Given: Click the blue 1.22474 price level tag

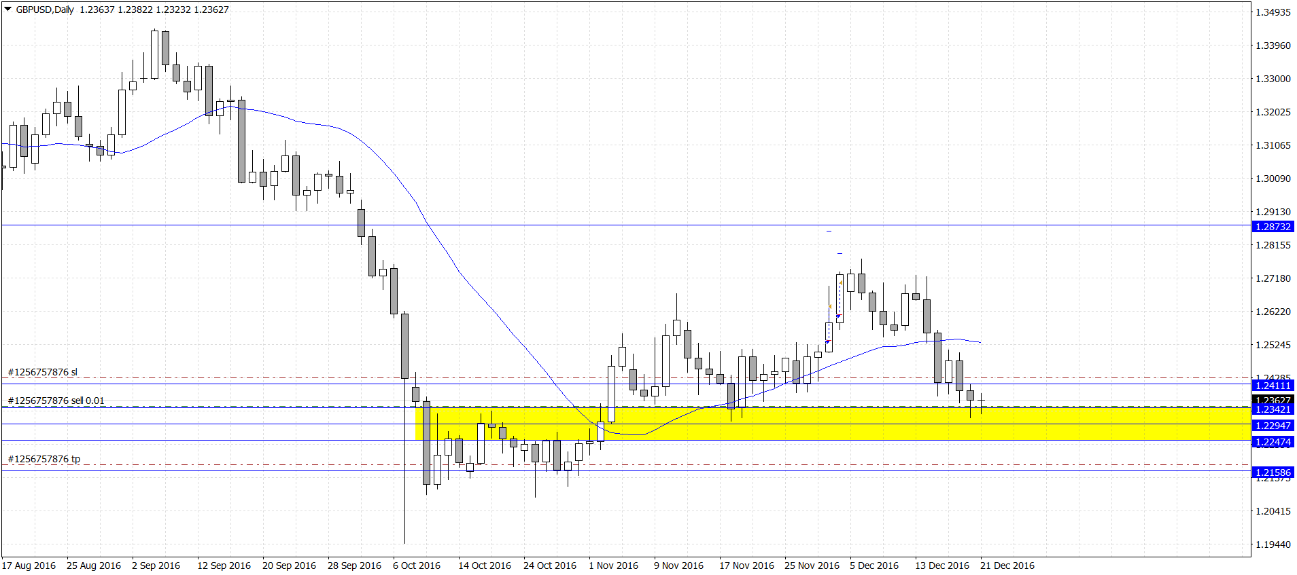Looking at the screenshot, I should [x=1273, y=442].
